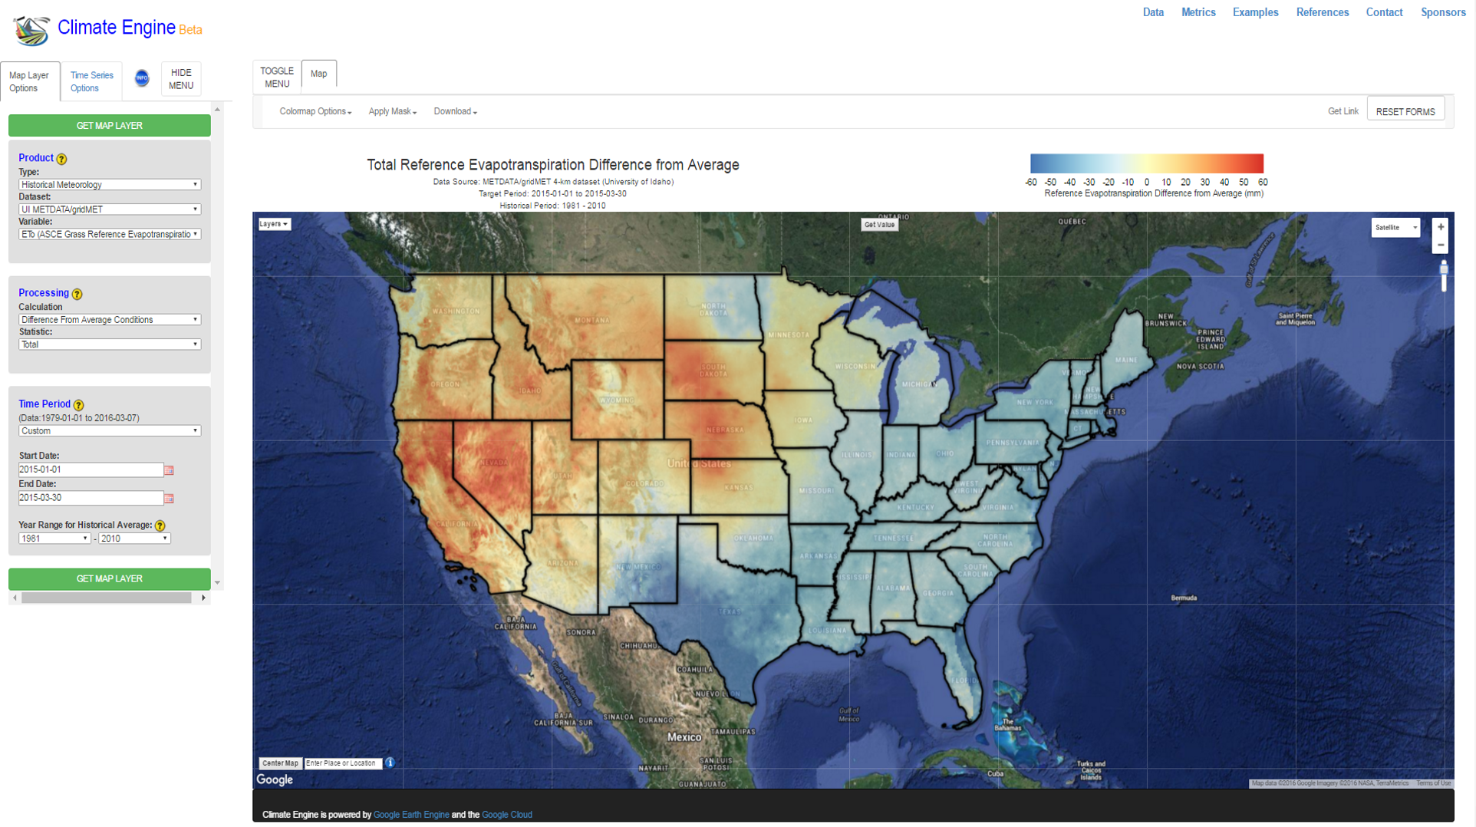Click Enter Place or Location field
Viewport: 1476px width, 827px height.
click(342, 763)
